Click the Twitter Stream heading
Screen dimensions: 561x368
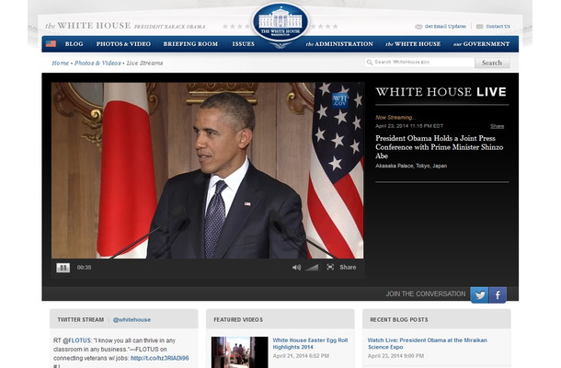(x=81, y=319)
